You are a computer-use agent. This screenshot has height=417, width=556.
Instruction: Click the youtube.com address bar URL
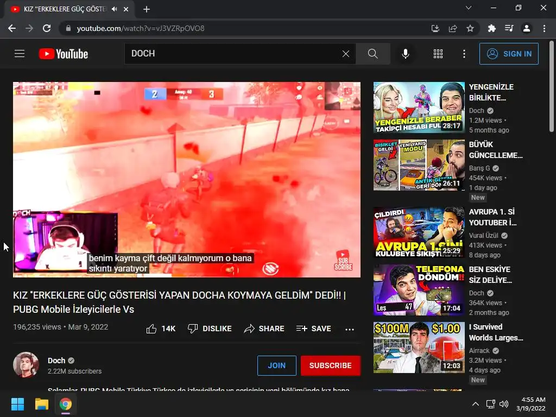pyautogui.click(x=141, y=28)
